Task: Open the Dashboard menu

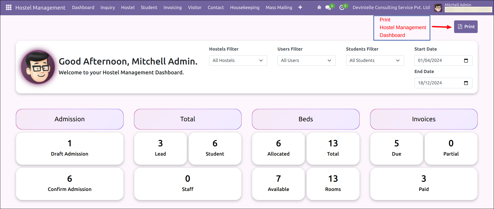Action: 83,7
